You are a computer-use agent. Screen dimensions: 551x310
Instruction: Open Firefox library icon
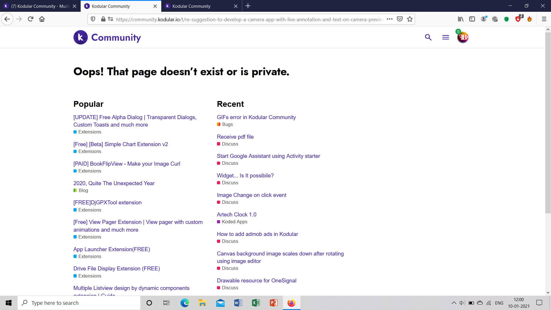461,19
